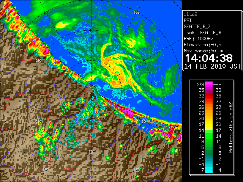Select the 'Elevation:-0.5' entry
The image size is (243, 182).
[x=202, y=45]
